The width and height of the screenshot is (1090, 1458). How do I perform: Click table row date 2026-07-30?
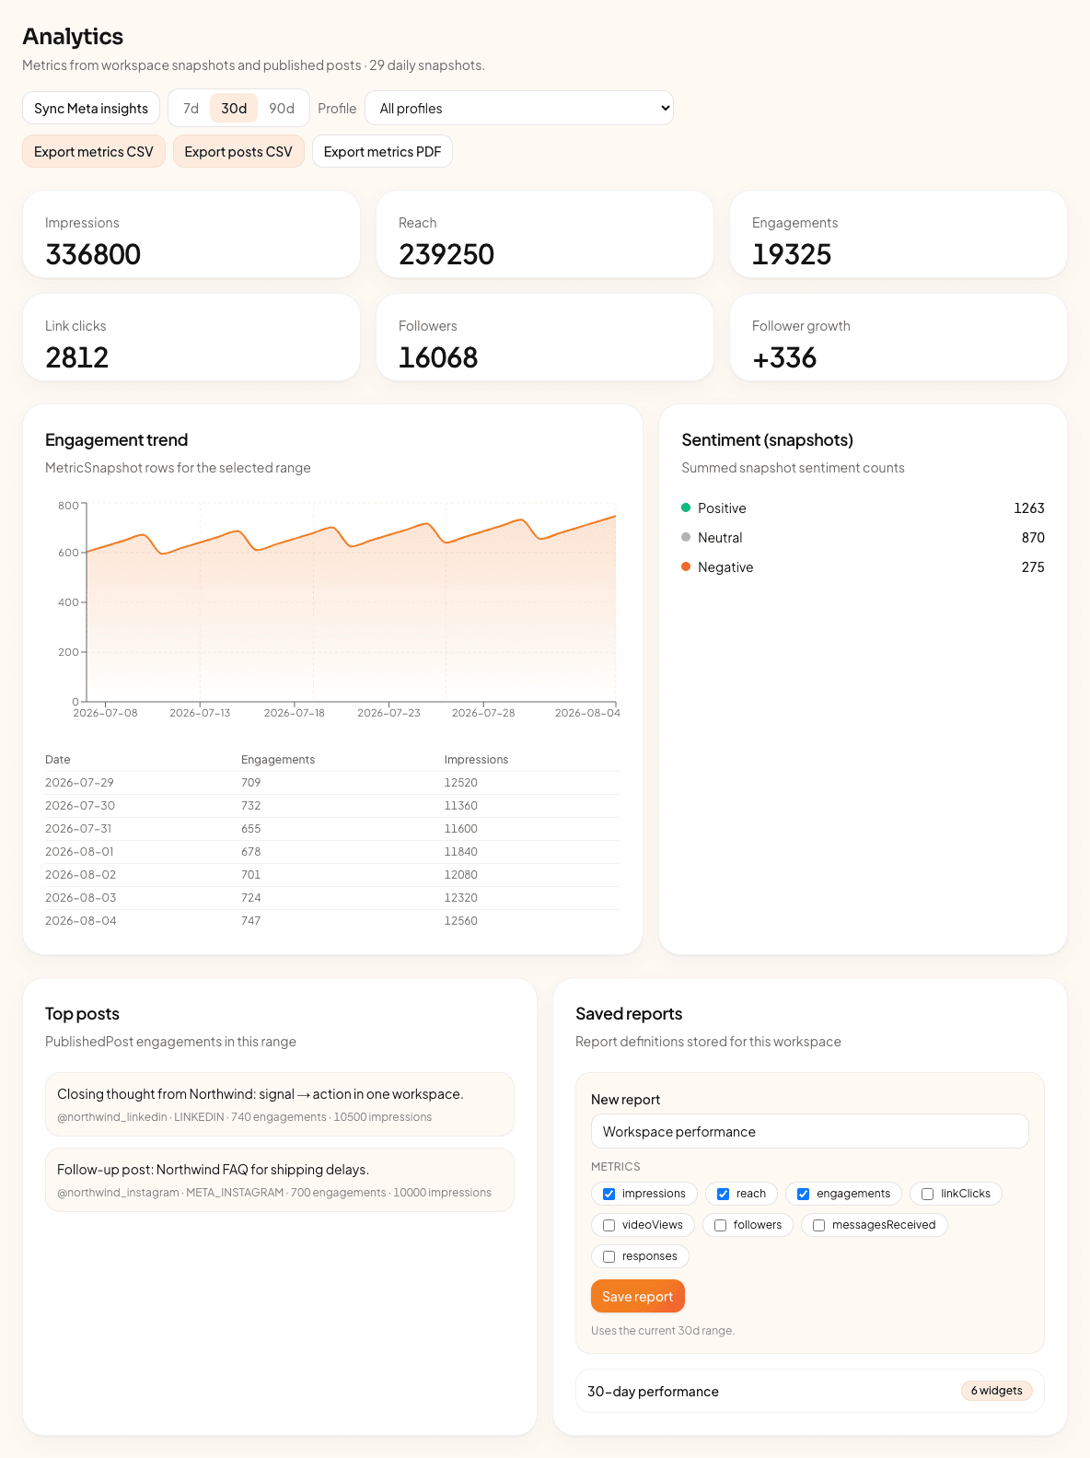[80, 806]
